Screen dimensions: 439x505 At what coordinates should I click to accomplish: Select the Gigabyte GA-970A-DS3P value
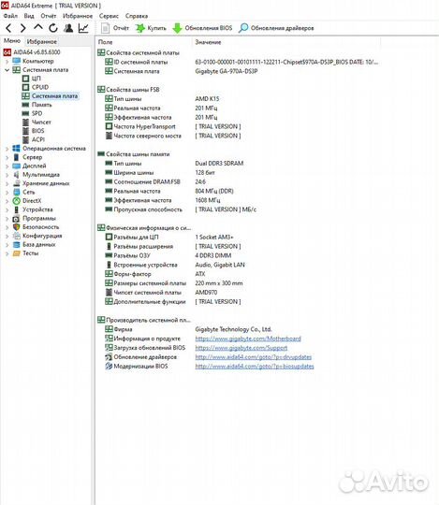227,71
